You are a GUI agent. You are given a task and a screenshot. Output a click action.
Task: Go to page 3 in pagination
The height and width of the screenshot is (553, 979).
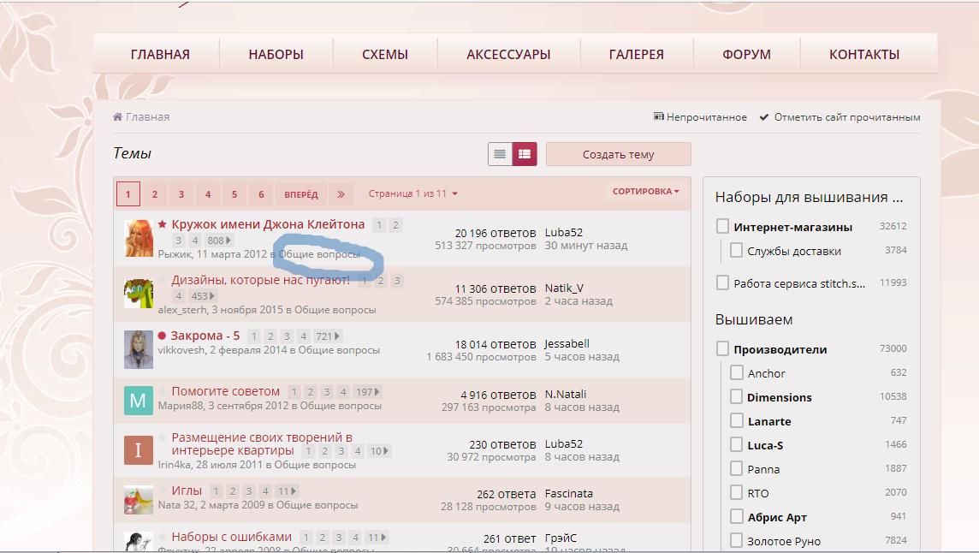(x=181, y=194)
